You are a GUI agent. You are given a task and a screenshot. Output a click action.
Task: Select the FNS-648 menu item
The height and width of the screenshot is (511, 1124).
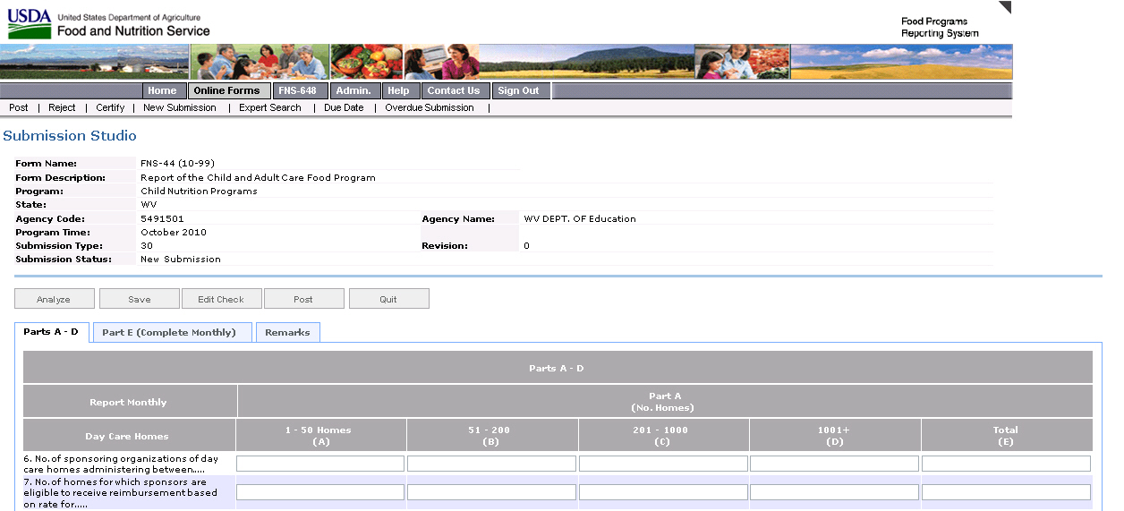(x=296, y=90)
